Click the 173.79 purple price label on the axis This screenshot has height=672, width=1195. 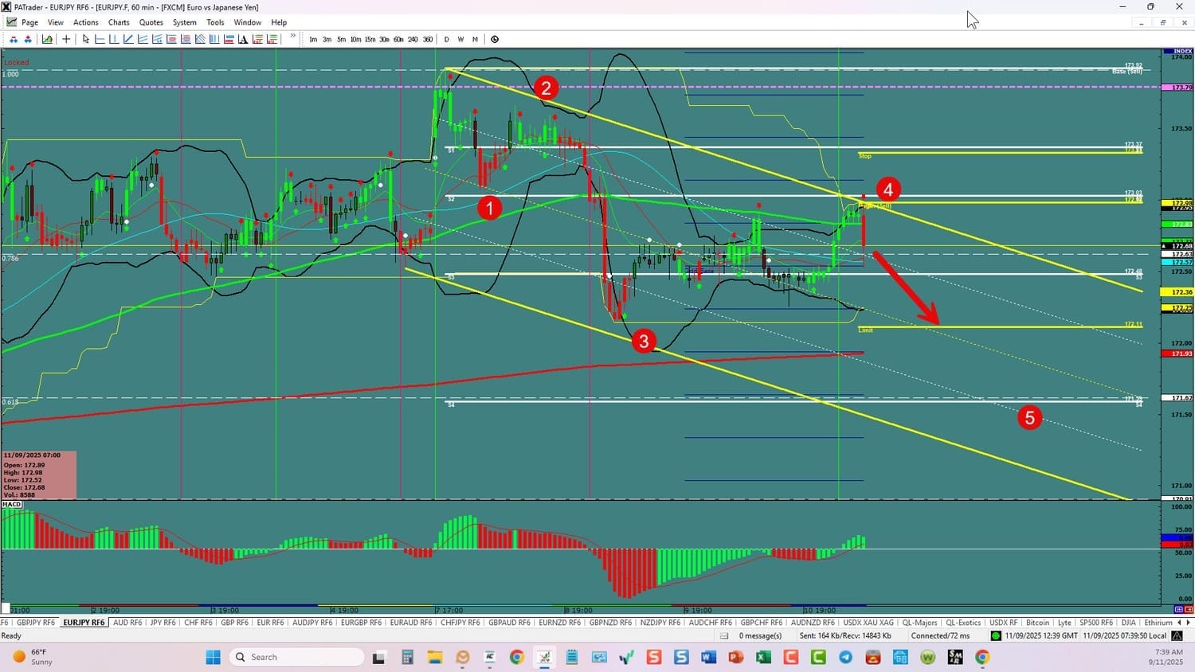click(1177, 88)
